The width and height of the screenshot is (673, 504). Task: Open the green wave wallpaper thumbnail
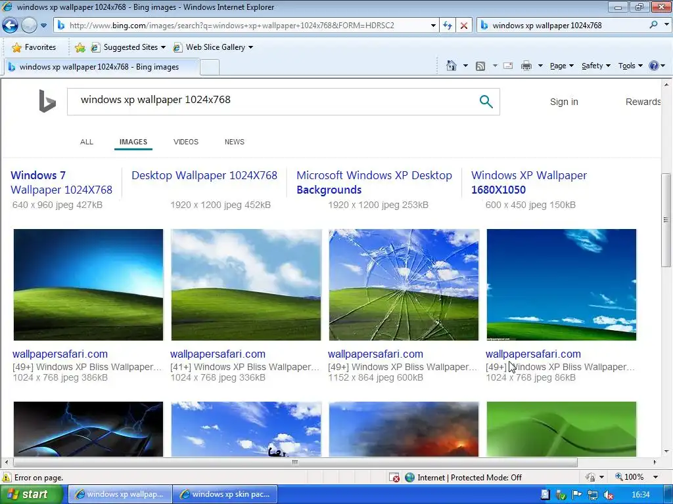561,429
